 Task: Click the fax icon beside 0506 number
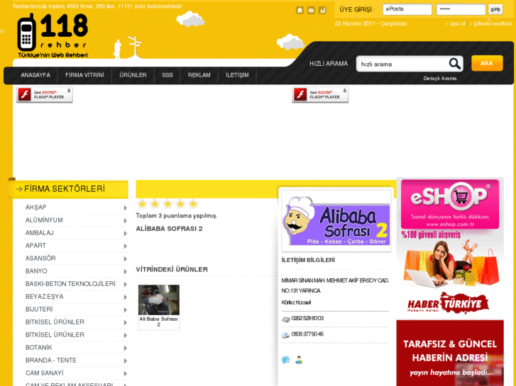pos(285,335)
